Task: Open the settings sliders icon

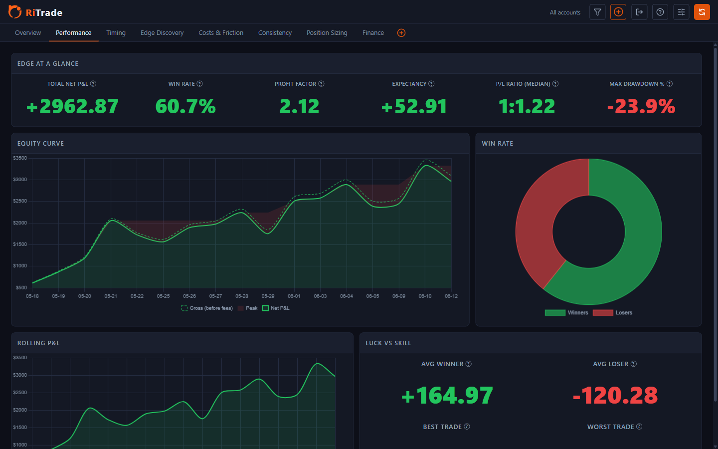Action: pos(681,12)
